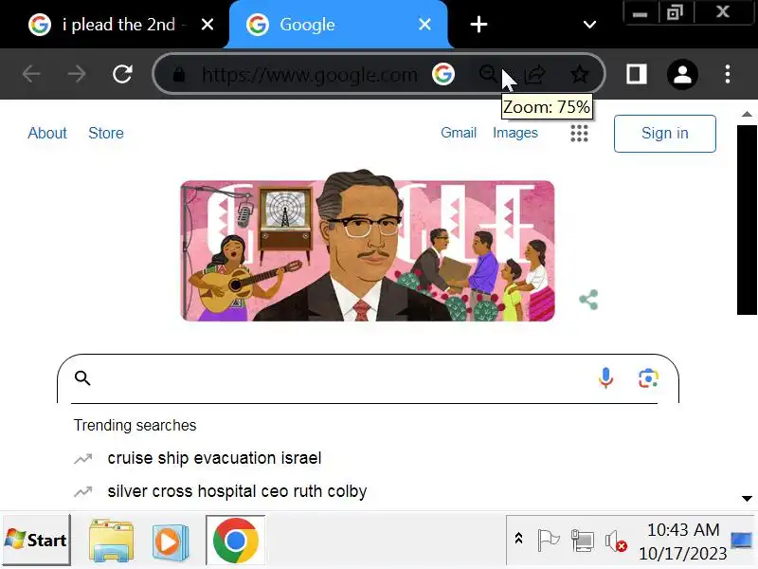Toggle the side panel button

(x=636, y=75)
